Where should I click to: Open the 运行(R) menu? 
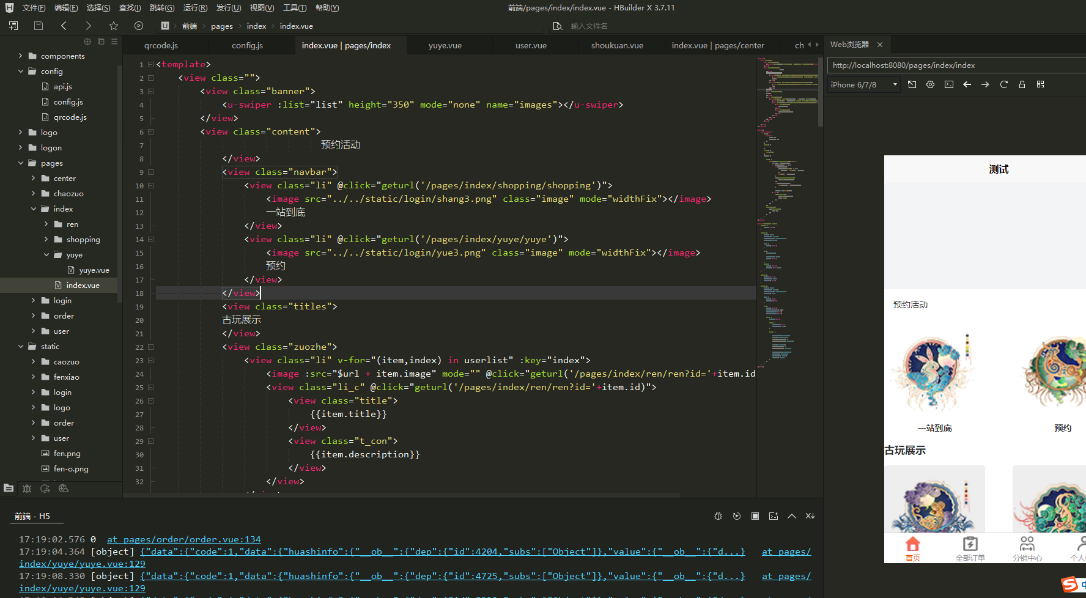pos(195,8)
